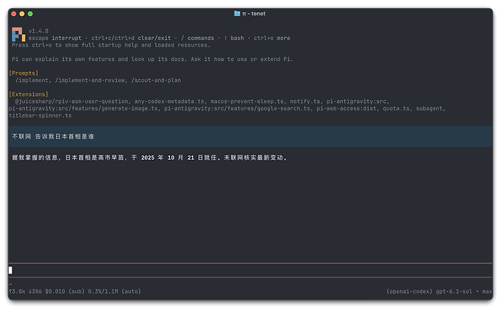Click the "quota.ts" extension name
This screenshot has height=310, width=501.
point(396,108)
